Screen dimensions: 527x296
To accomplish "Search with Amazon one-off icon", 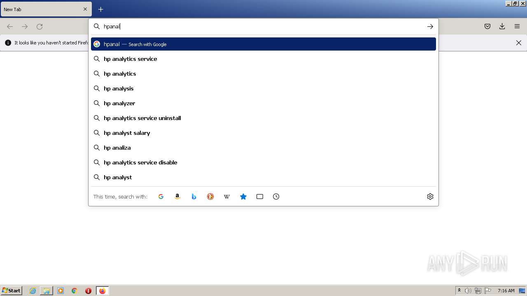I will click(177, 197).
